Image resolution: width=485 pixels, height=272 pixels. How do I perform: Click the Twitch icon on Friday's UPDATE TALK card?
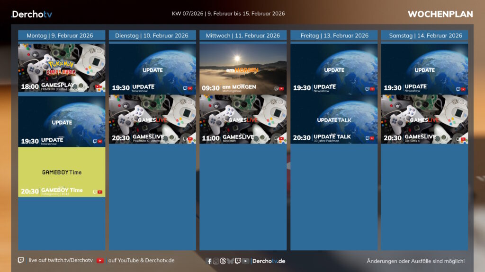click(368, 139)
